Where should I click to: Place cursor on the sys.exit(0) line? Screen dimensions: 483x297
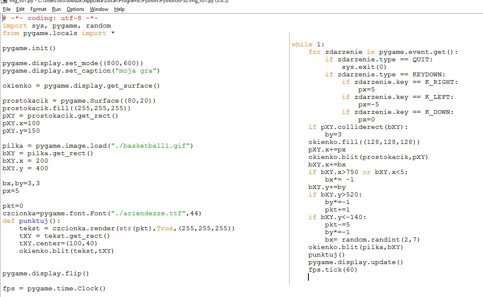pyautogui.click(x=364, y=67)
